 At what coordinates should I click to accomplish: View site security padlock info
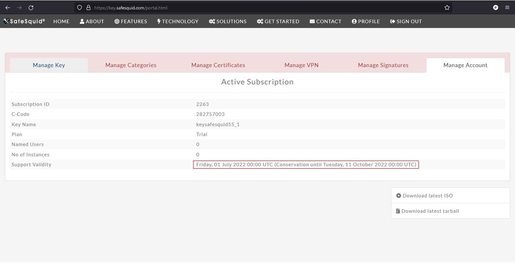(x=89, y=8)
